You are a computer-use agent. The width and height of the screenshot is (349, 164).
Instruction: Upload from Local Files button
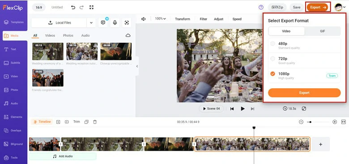(59, 23)
